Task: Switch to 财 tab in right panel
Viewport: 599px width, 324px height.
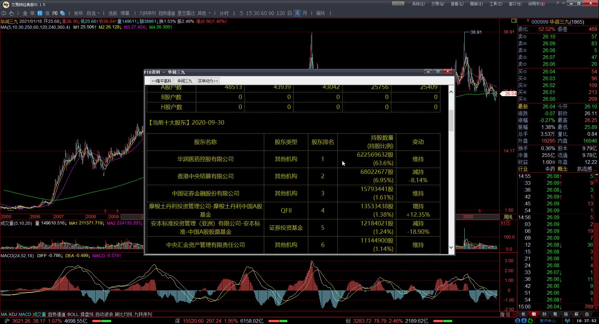Action: point(545,314)
